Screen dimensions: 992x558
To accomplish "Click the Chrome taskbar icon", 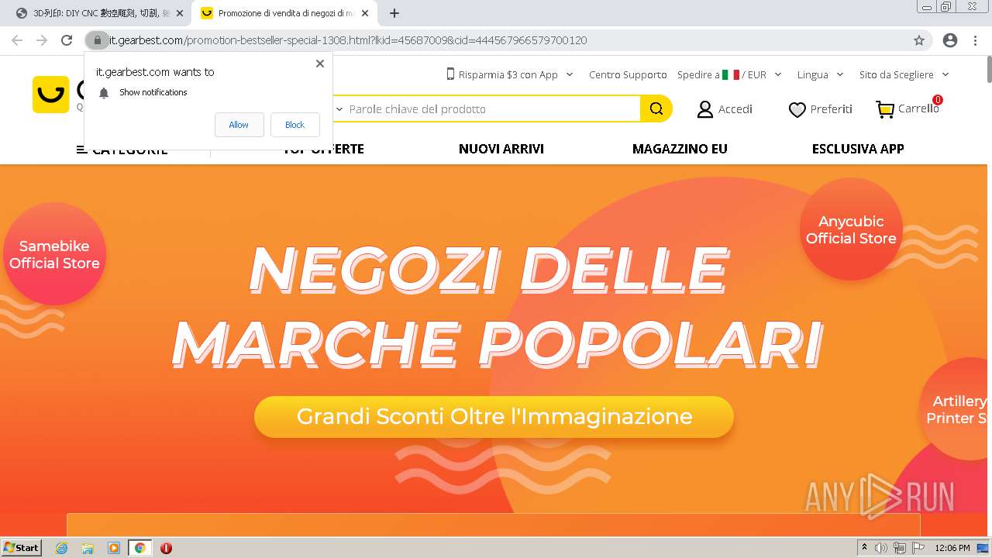I will click(139, 548).
